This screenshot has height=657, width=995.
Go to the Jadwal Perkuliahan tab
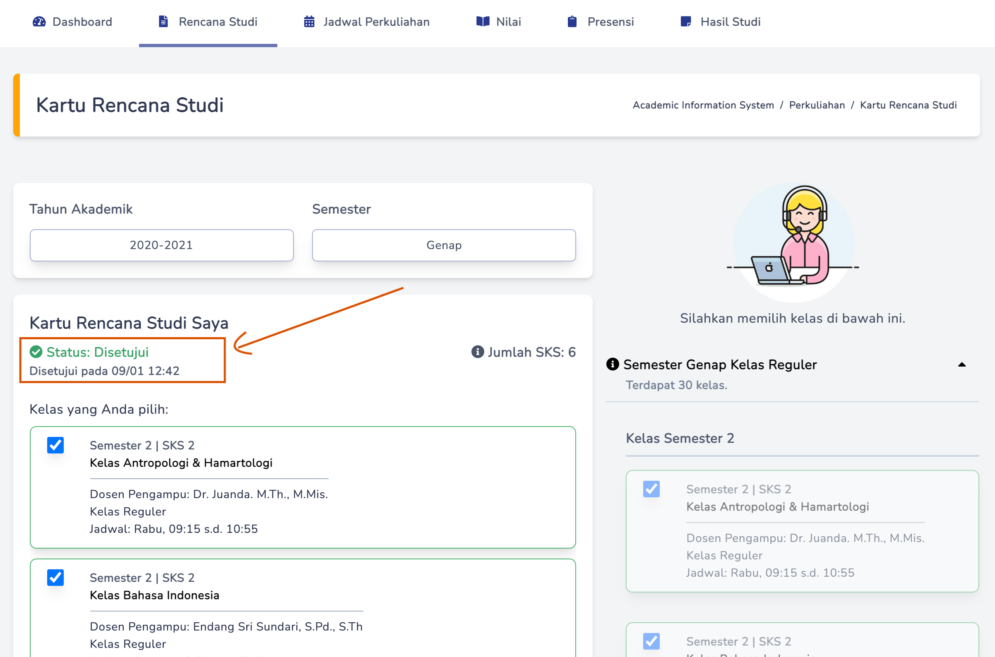pos(367,22)
